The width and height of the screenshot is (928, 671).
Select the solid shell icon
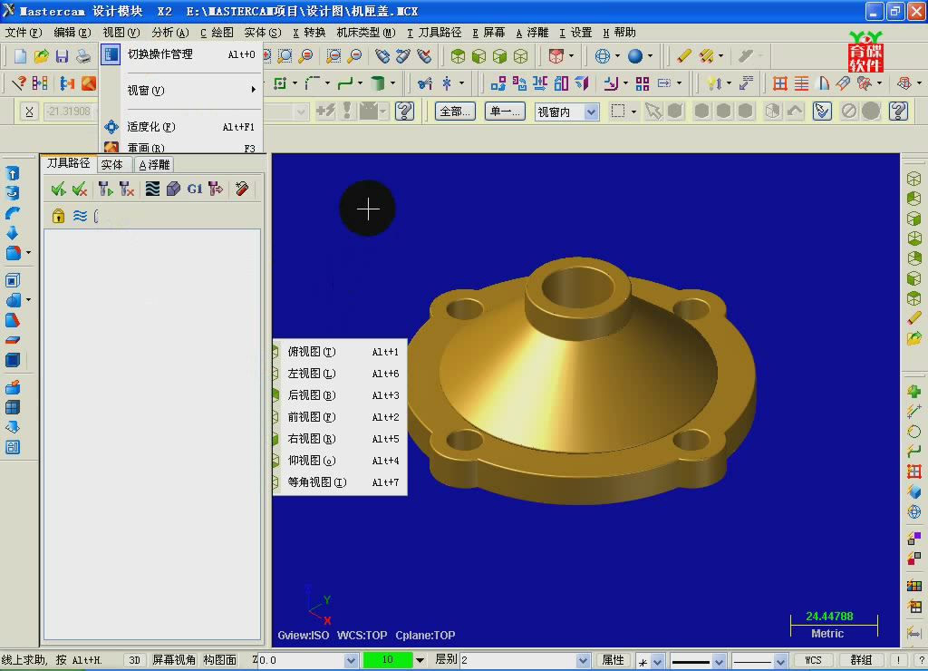(13, 280)
